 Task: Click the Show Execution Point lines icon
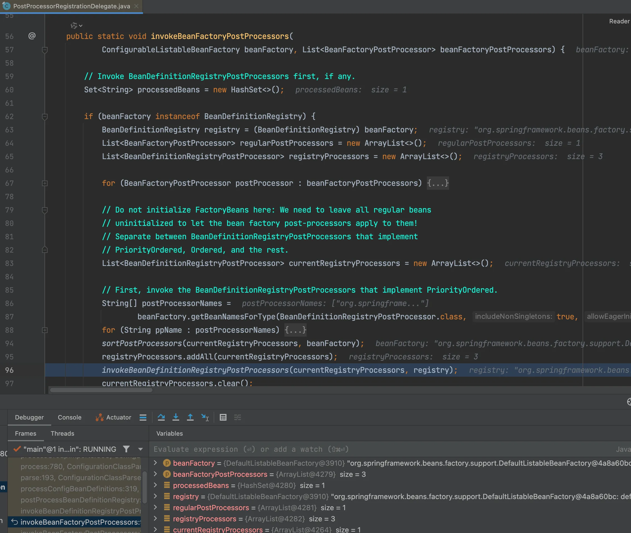143,417
